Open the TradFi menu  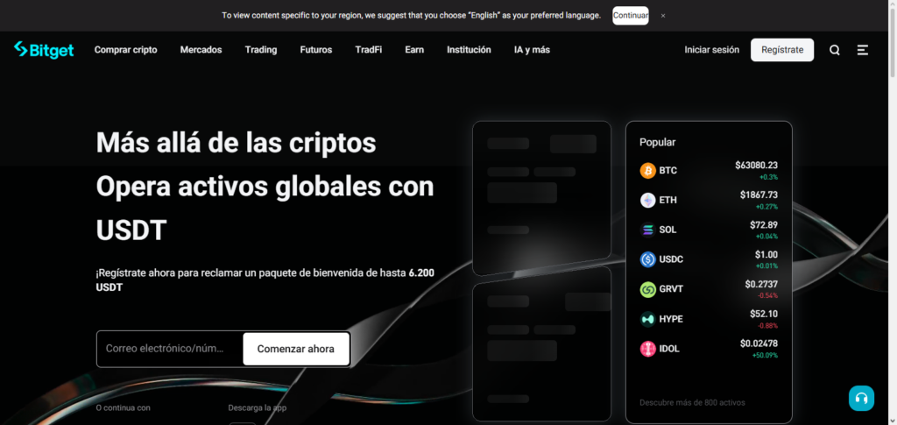point(369,50)
